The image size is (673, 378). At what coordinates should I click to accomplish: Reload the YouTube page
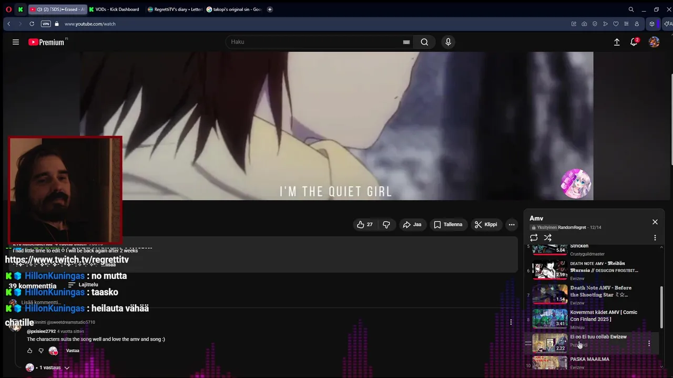tap(32, 24)
